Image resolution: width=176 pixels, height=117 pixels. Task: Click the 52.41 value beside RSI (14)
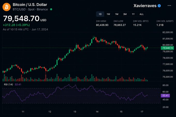point(18,84)
